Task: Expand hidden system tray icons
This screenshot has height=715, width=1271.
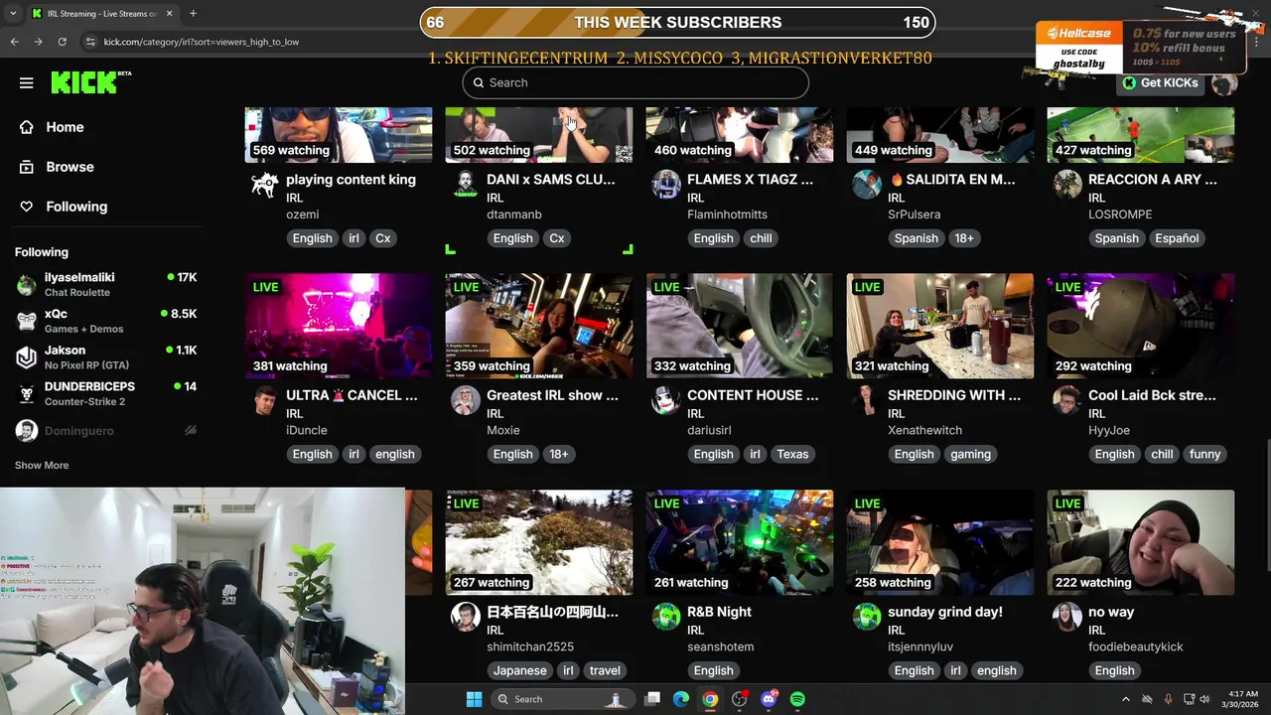Action: pos(1125,699)
